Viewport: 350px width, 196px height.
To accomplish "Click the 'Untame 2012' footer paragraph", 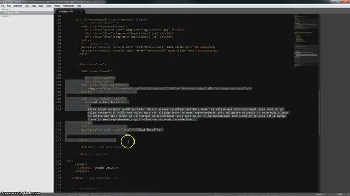I will point(98,168).
